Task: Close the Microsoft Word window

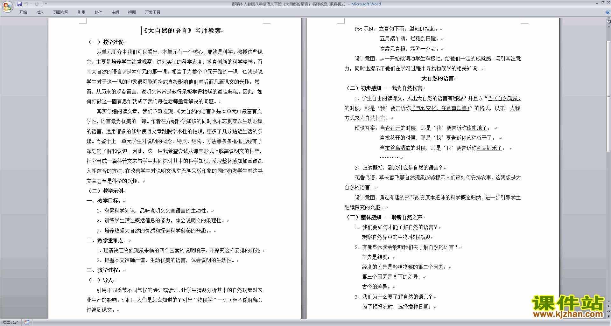Action: (608, 3)
